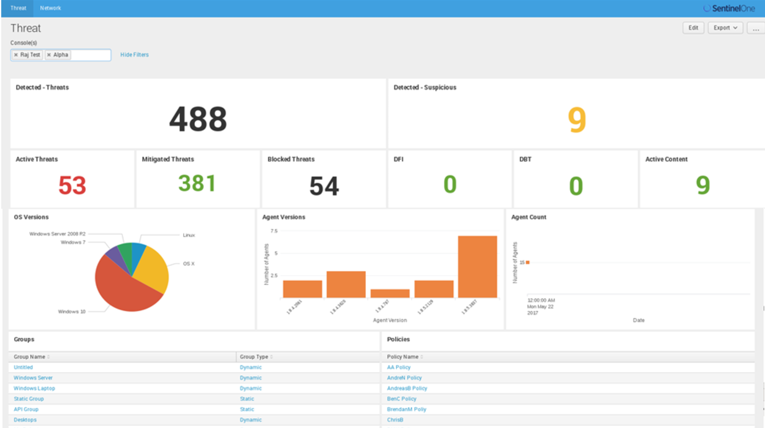765x428 pixels.
Task: Switch to the Network tab
Action: coord(50,8)
